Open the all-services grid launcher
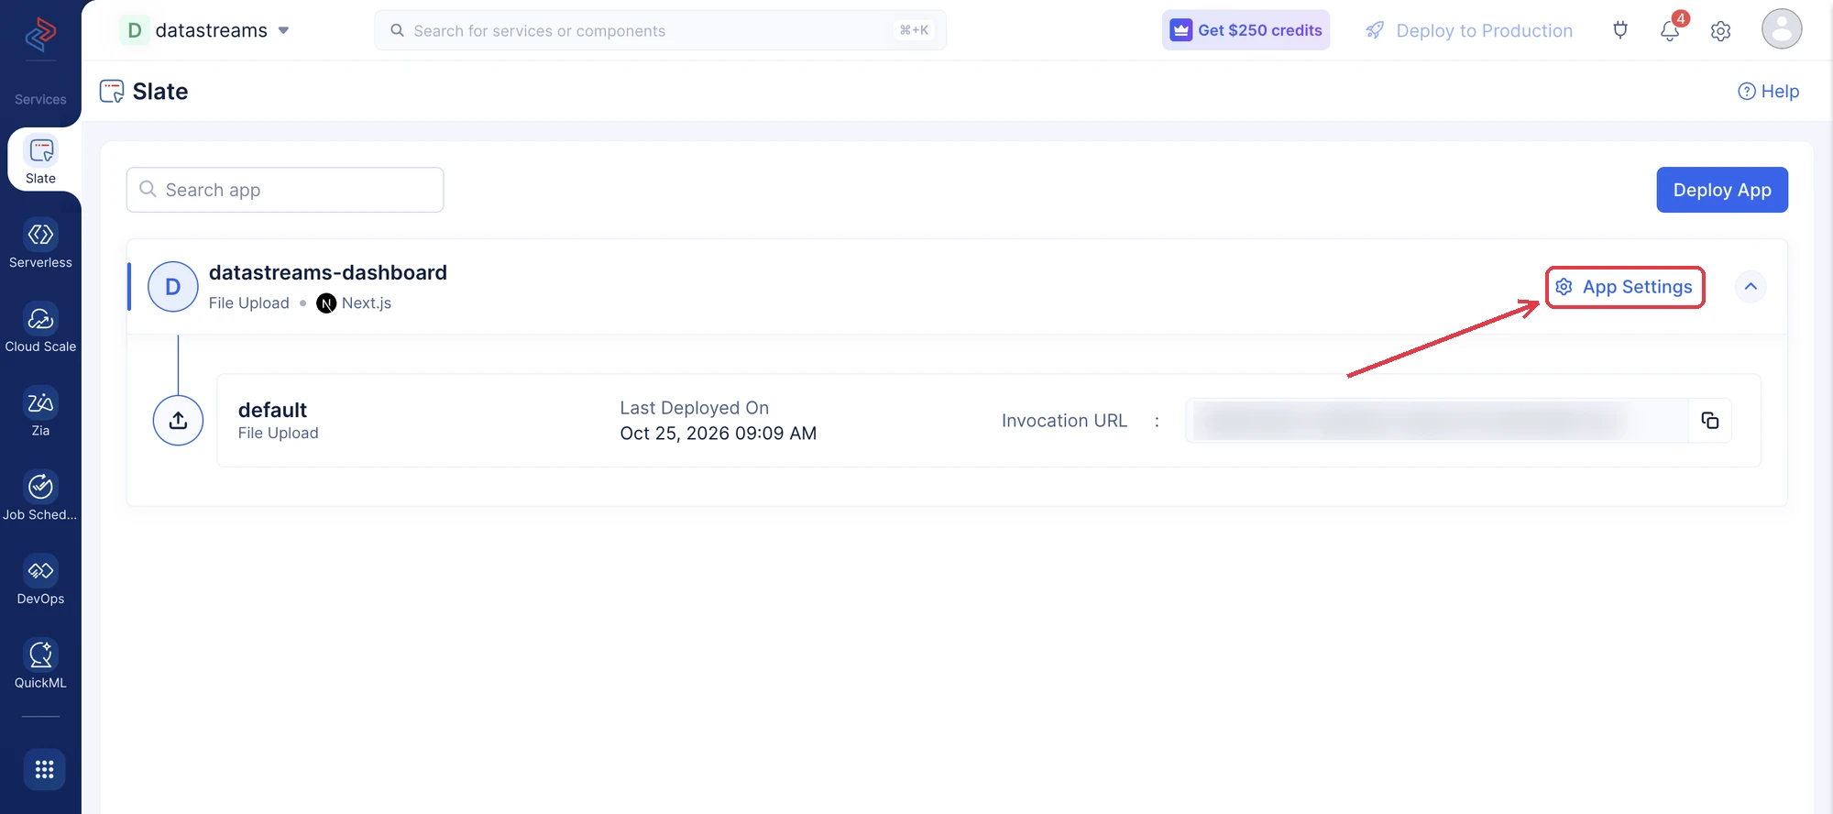Screen dimensions: 1833x814 pyautogui.click(x=44, y=769)
